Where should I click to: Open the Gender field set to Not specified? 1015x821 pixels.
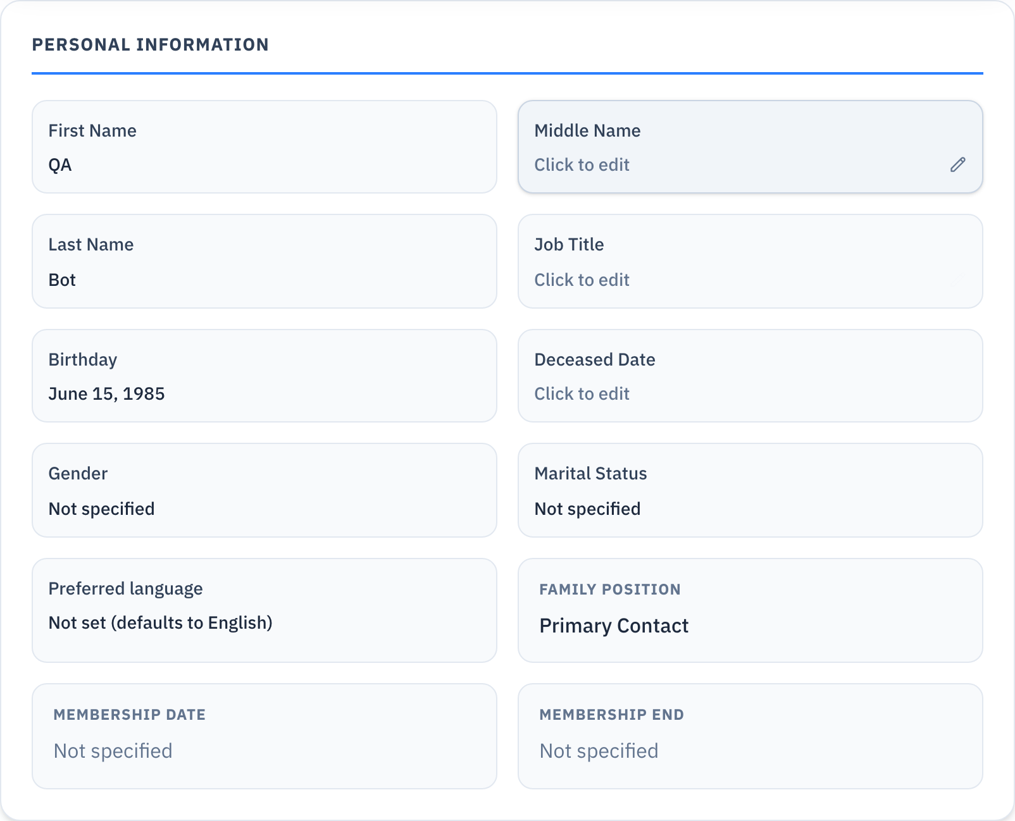(265, 490)
